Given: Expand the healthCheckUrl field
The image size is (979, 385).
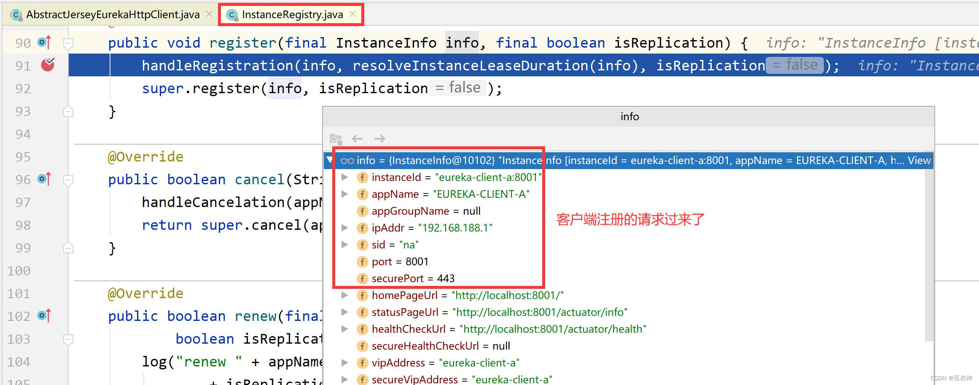Looking at the screenshot, I should [344, 329].
